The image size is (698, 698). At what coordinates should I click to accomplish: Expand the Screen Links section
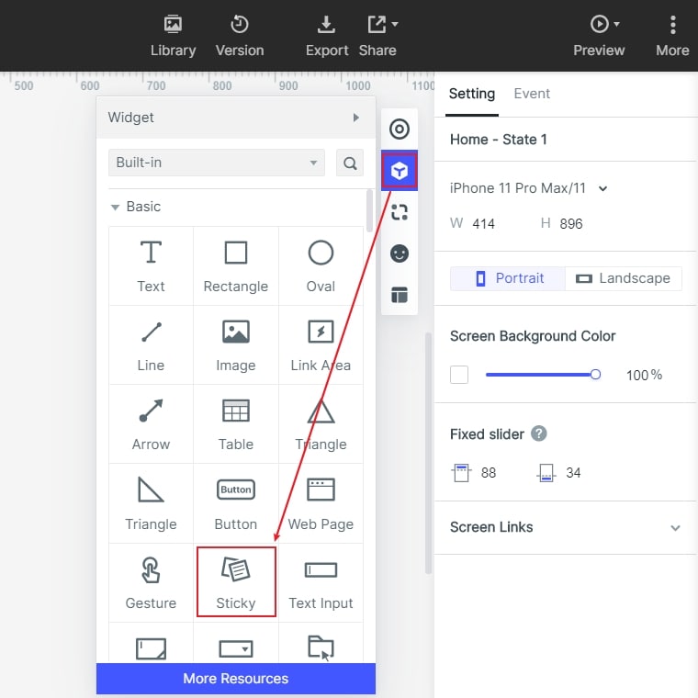(x=675, y=528)
